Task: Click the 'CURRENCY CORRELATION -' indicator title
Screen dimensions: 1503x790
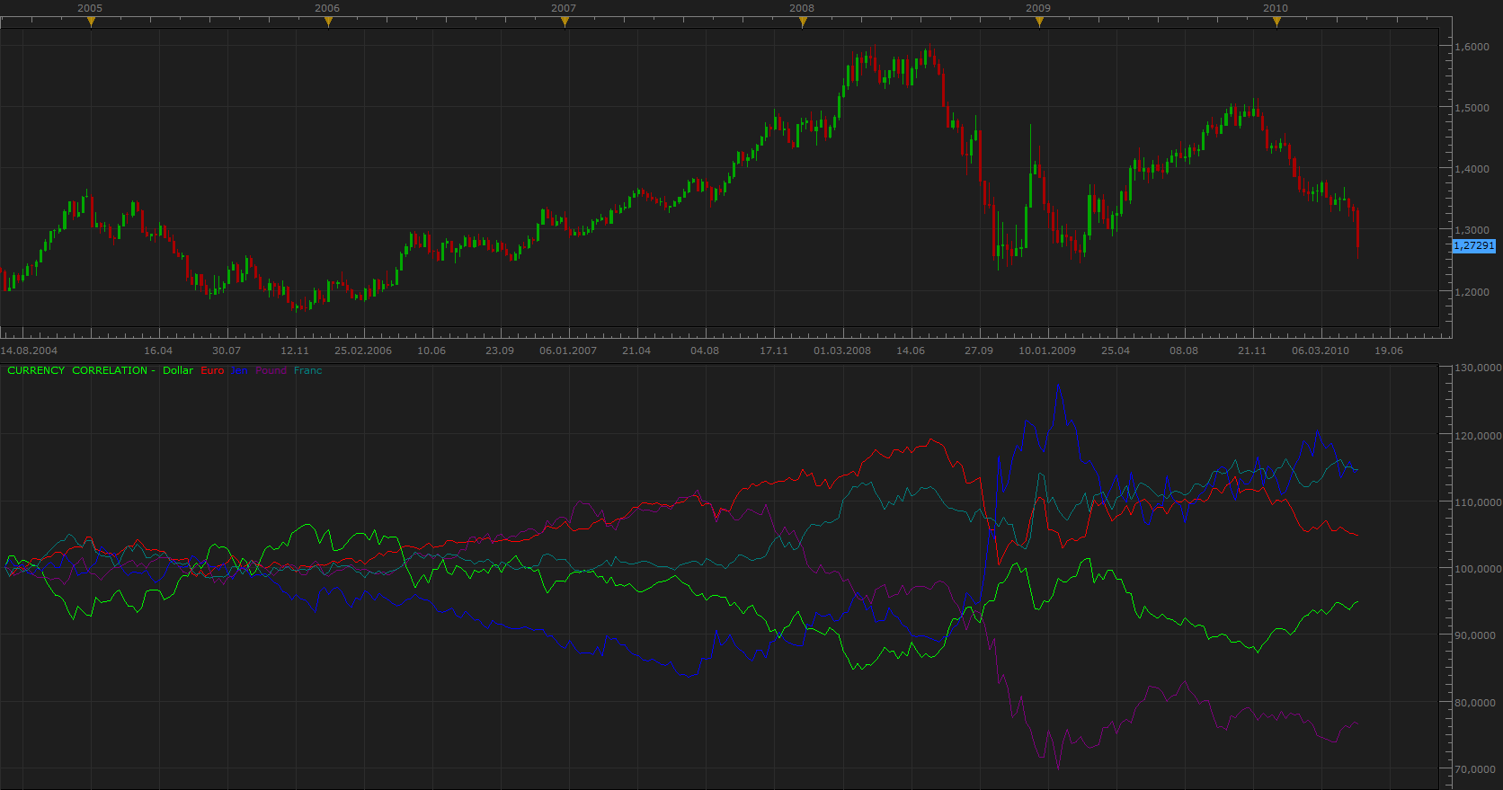Action: click(x=81, y=370)
